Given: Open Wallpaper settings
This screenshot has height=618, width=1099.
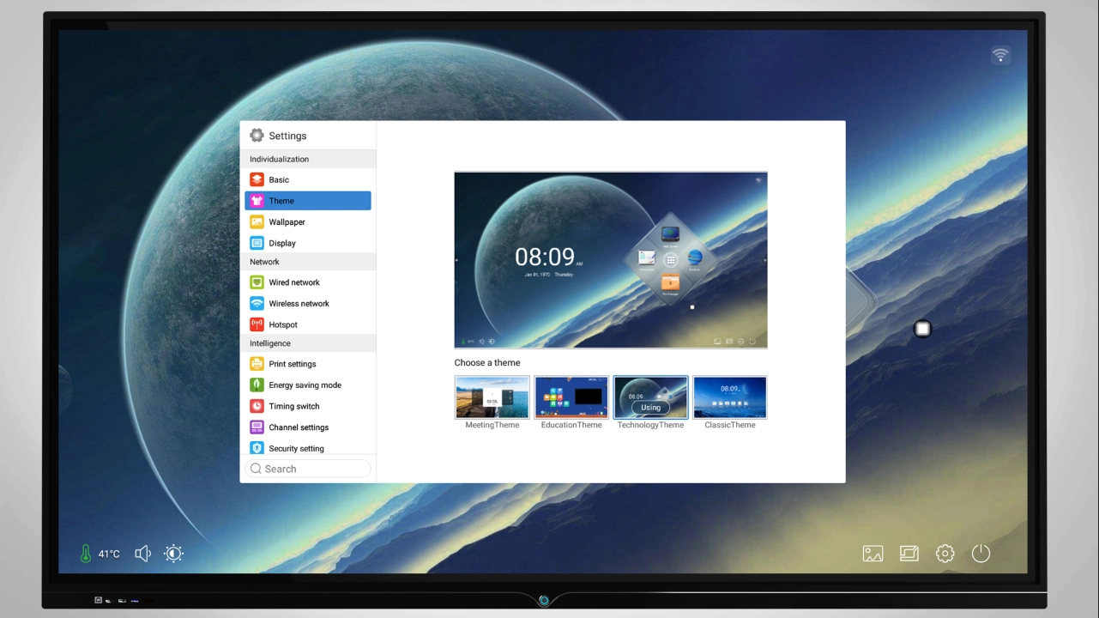Looking at the screenshot, I should (x=307, y=221).
